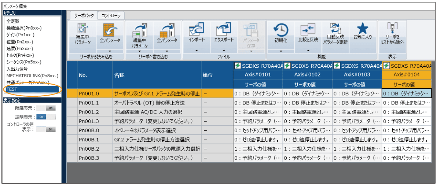The image size is (437, 185).
Task: Open dropdown under read 全パラメータ button
Action: pyautogui.click(x=110, y=51)
